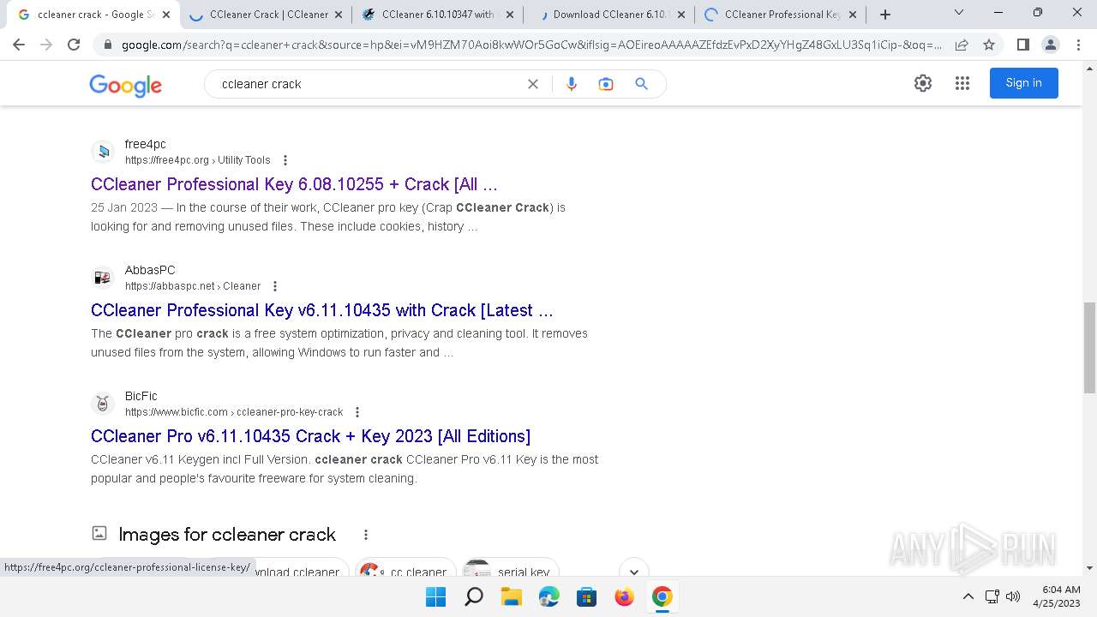The image size is (1097, 617).
Task: Click the address bar URL
Action: (531, 45)
